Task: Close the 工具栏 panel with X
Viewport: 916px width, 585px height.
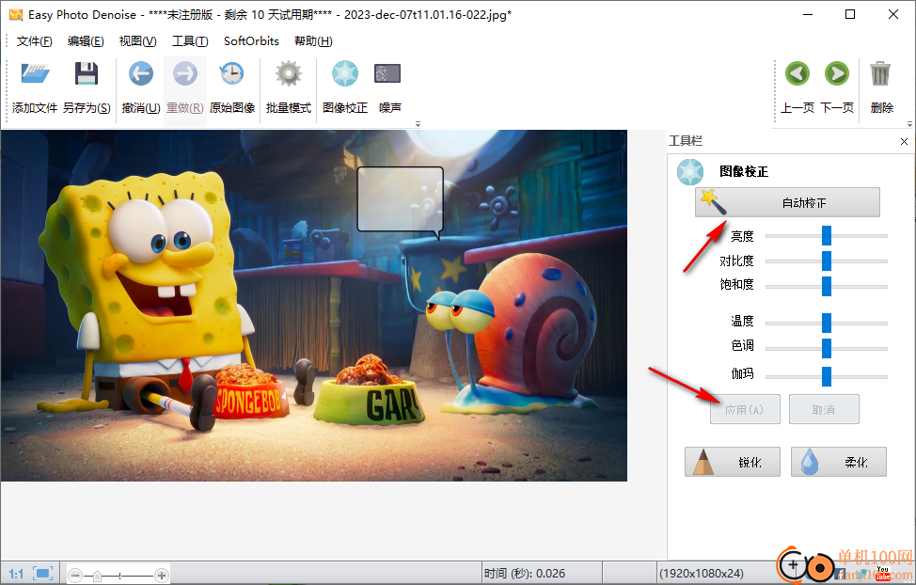Action: (904, 141)
